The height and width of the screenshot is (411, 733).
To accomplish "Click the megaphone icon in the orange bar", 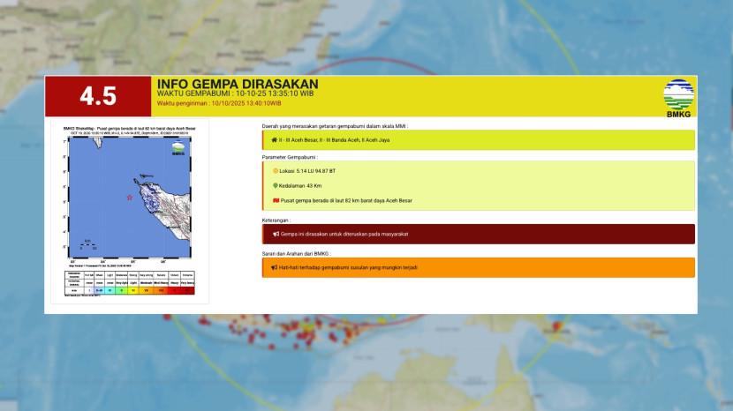I will coord(275,267).
